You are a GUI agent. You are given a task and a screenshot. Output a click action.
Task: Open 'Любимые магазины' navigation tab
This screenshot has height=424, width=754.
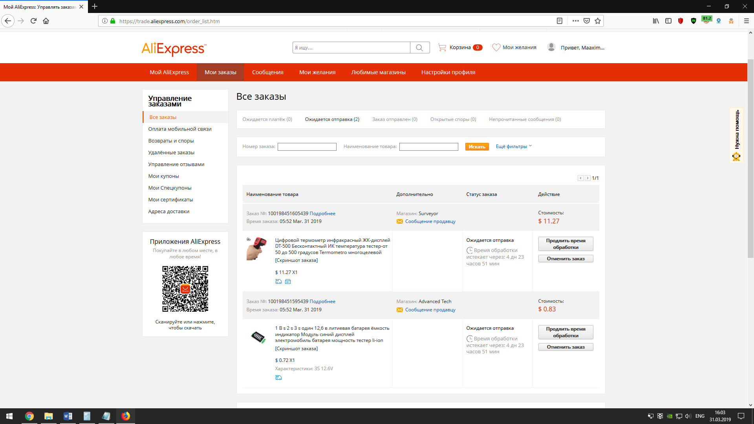click(379, 72)
